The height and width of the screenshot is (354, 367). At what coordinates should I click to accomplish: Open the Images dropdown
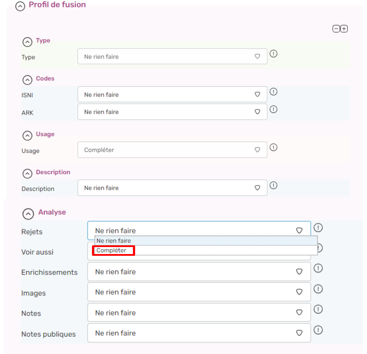[x=199, y=292]
